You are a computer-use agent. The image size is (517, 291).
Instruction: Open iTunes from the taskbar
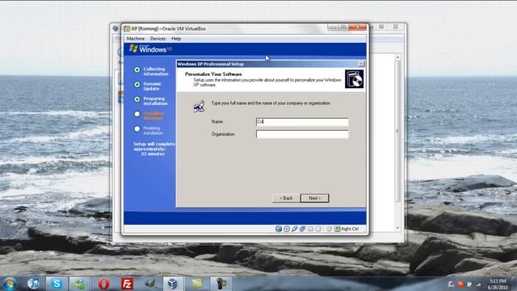click(x=33, y=284)
